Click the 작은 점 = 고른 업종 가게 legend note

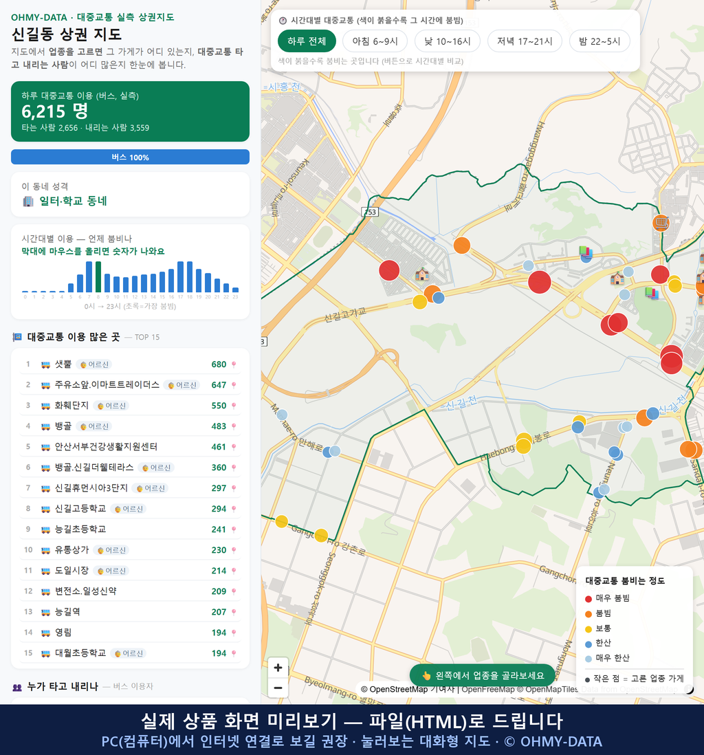pos(634,679)
